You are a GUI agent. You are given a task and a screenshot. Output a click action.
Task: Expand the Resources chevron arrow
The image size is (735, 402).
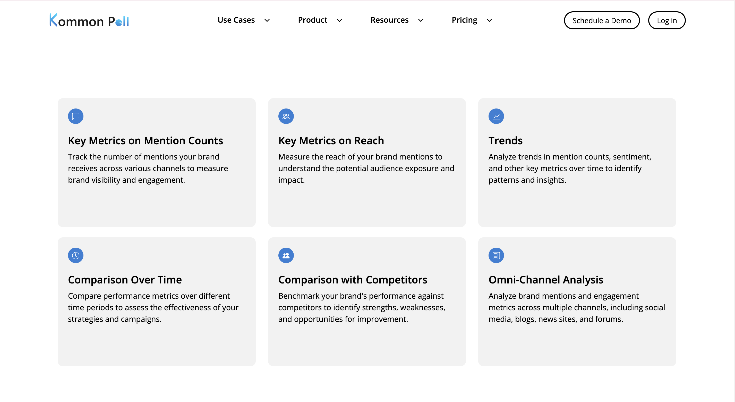click(421, 20)
